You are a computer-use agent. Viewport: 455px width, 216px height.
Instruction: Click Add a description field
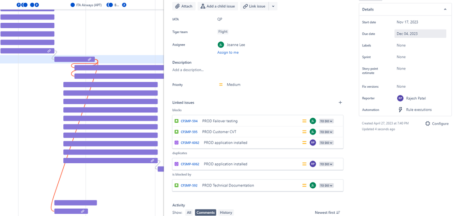(x=188, y=70)
